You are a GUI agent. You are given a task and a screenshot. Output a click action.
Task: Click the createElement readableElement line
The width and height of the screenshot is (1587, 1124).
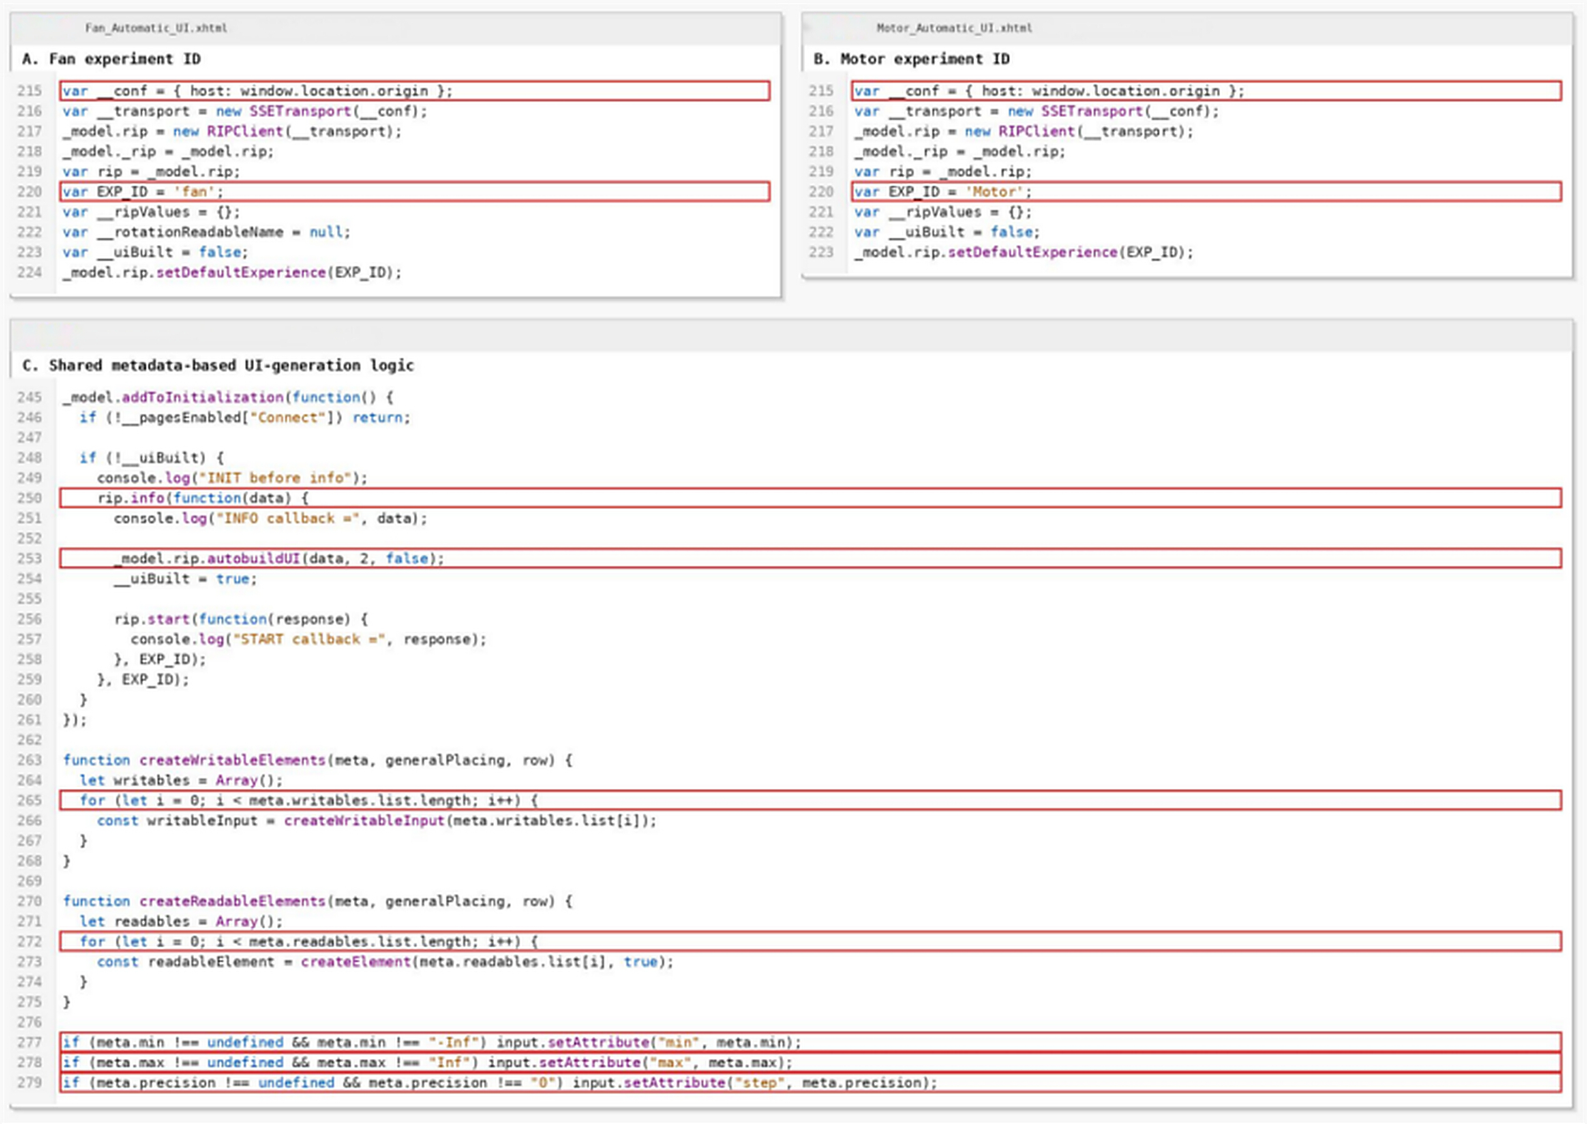point(386,962)
